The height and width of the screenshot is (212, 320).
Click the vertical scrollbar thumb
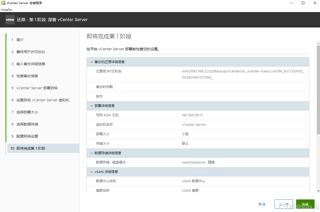point(318,90)
